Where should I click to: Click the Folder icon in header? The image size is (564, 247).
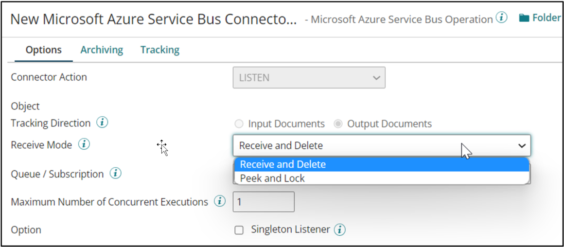pos(524,18)
